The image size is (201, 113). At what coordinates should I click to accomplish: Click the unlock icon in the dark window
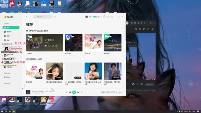tap(140, 29)
